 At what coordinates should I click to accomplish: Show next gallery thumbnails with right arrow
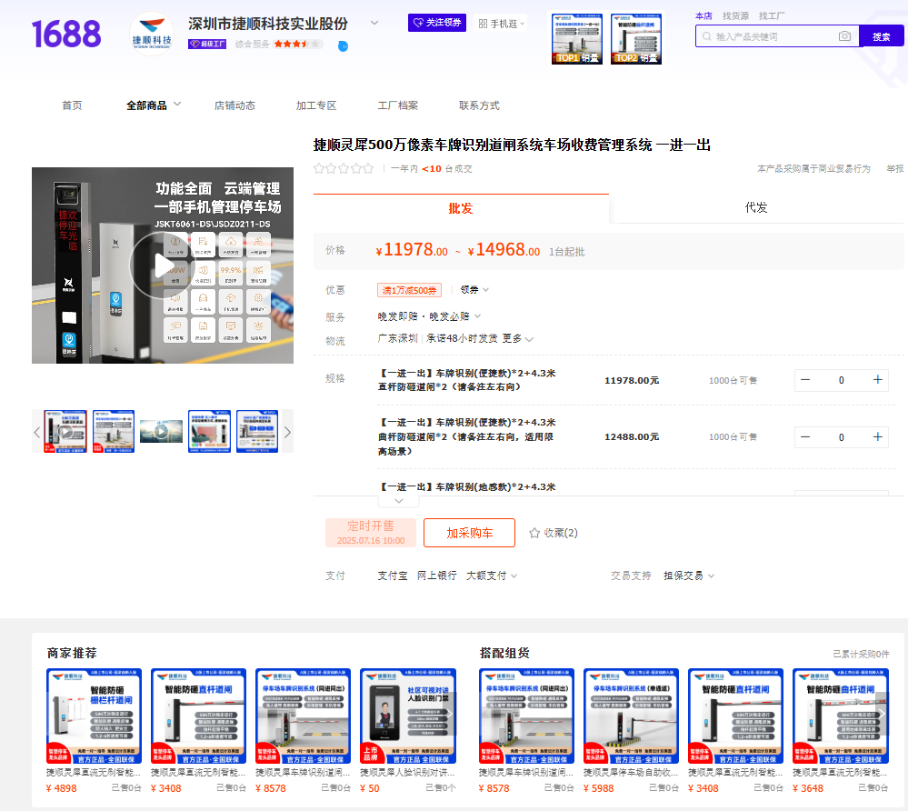click(287, 432)
